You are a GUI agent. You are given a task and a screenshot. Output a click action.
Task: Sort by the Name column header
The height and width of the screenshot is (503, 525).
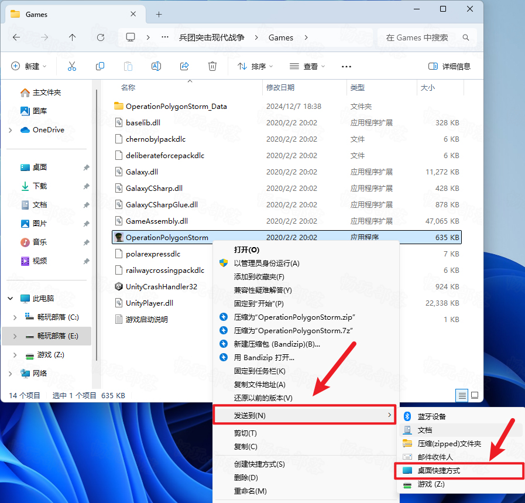point(128,87)
